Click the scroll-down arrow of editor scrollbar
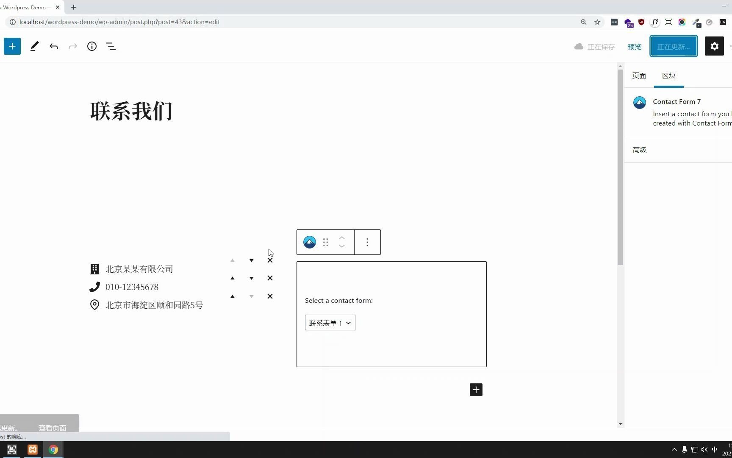Image resolution: width=732 pixels, height=458 pixels. (x=620, y=424)
